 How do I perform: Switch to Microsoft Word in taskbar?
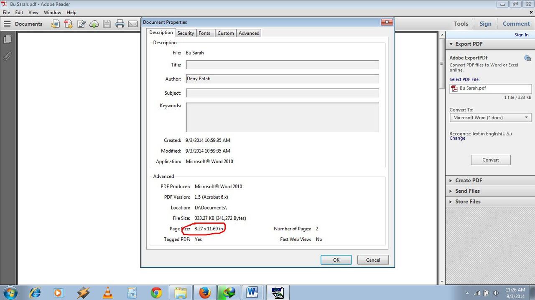[253, 292]
